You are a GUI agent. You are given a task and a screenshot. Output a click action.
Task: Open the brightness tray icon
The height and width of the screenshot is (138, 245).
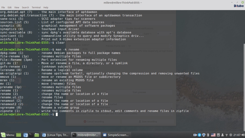(x=231, y=135)
